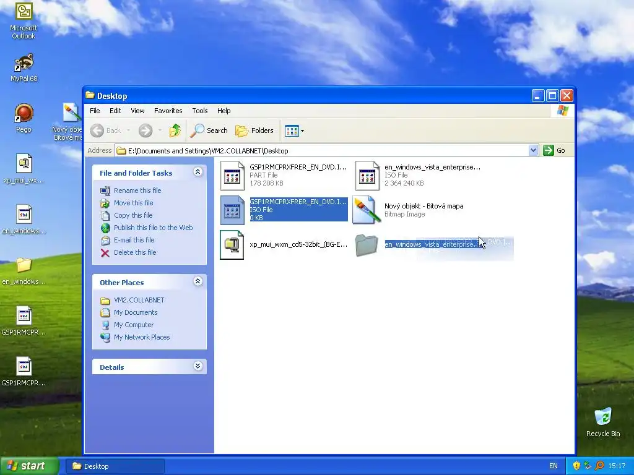
Task: Click the security shield tray icon
Action: pos(576,466)
